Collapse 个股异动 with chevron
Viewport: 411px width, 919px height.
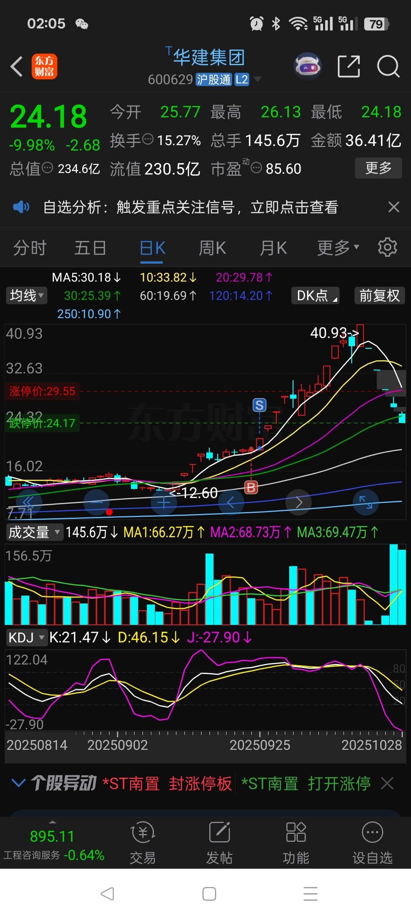pos(19,783)
